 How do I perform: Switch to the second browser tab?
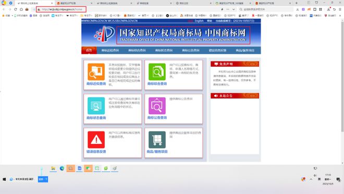coord(75,3)
